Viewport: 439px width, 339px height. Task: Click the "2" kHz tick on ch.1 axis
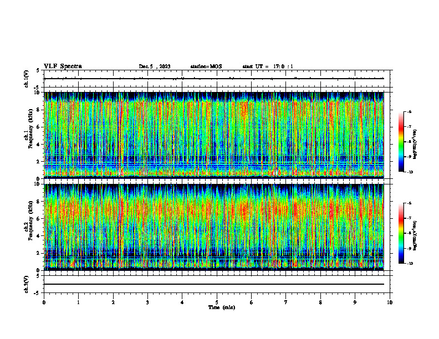(38, 161)
